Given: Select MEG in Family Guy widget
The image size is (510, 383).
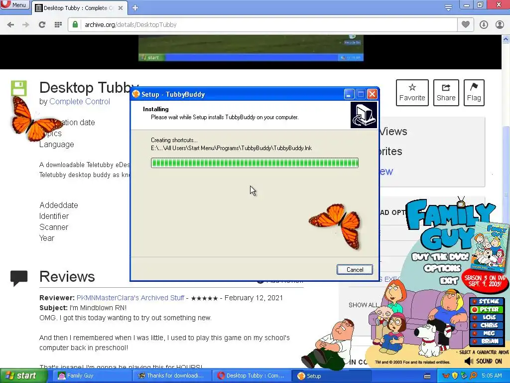Looking at the screenshot, I should [x=486, y=333].
